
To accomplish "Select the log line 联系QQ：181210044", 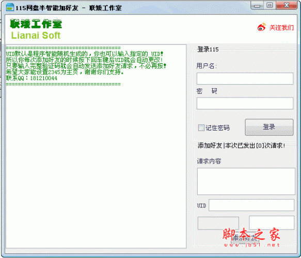I will click(31, 78).
